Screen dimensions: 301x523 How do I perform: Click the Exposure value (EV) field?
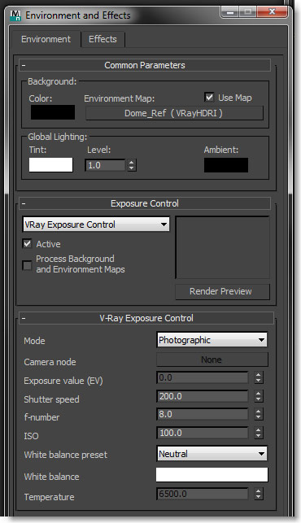203,377
